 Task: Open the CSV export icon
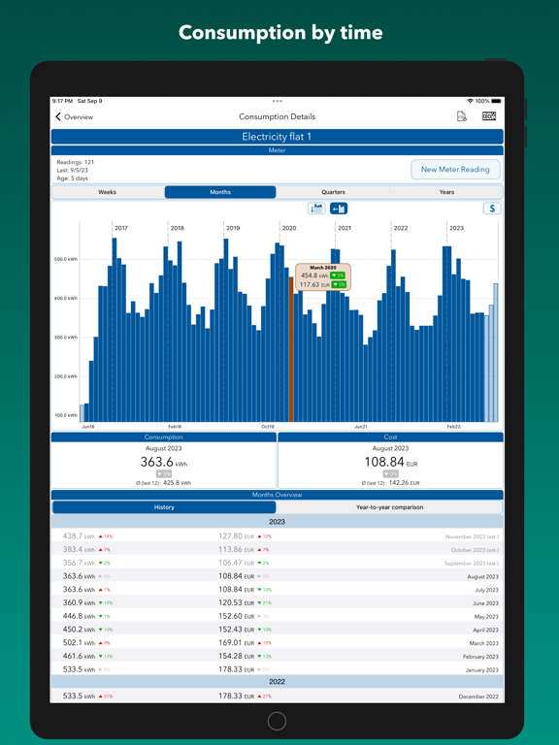tap(462, 116)
